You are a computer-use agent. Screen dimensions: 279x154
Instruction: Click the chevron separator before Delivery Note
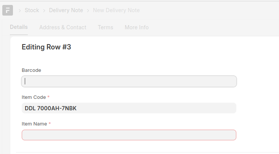tap(44, 11)
